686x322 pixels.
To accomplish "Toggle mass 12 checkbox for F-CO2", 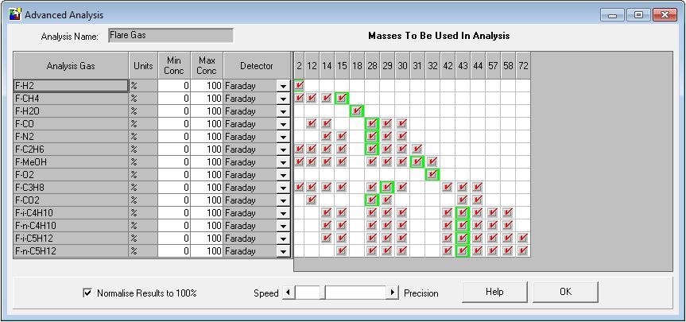I will point(312,200).
